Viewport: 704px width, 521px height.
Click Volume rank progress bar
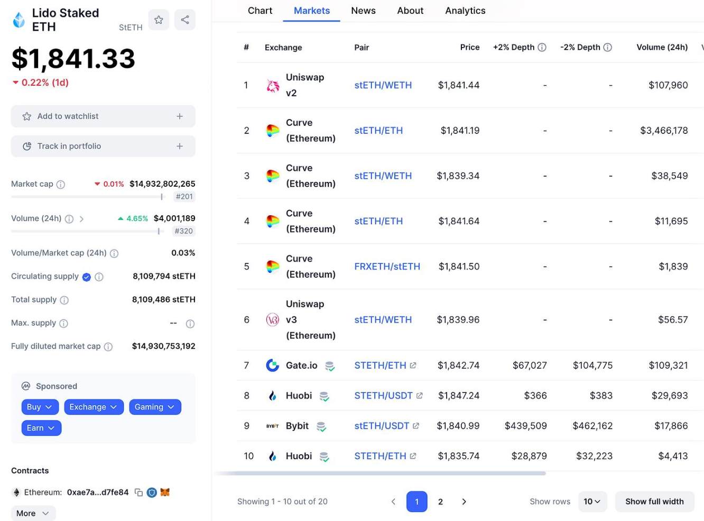(x=87, y=231)
